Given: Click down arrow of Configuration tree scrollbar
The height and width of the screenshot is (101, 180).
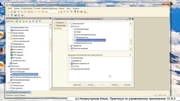Looking at the screenshot, I should coord(50,89).
